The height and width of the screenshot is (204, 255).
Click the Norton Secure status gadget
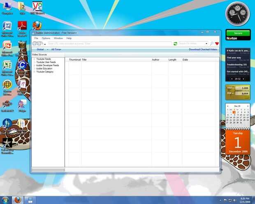click(x=238, y=35)
